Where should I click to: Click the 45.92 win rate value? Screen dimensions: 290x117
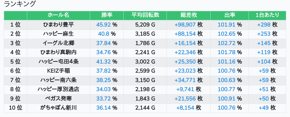104,25
